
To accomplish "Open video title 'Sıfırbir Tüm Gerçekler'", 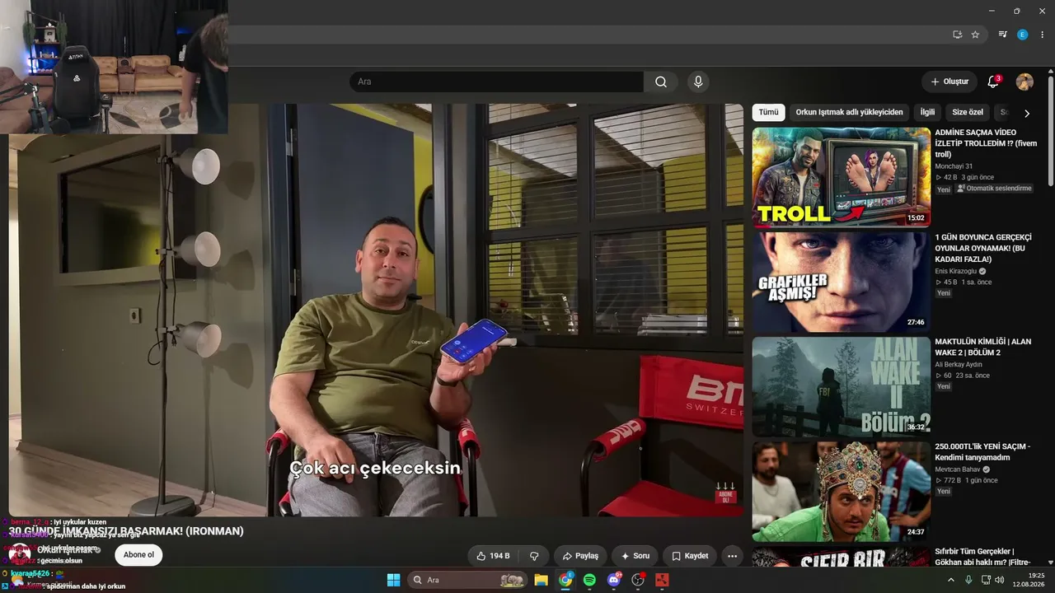I will (982, 557).
